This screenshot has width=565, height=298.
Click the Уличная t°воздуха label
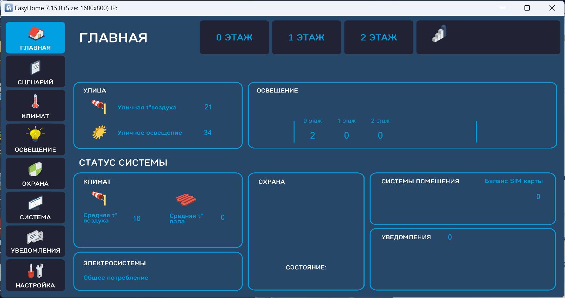click(x=147, y=107)
